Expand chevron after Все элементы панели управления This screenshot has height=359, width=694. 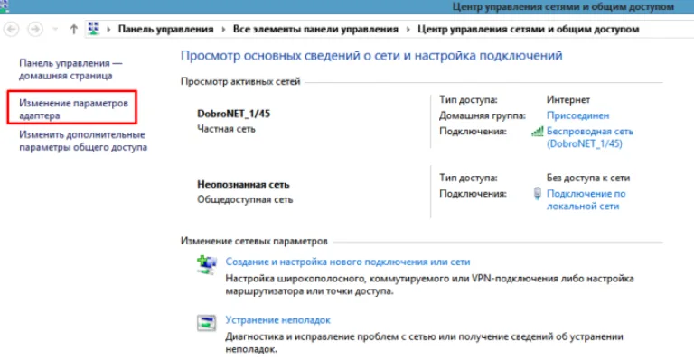[408, 30]
